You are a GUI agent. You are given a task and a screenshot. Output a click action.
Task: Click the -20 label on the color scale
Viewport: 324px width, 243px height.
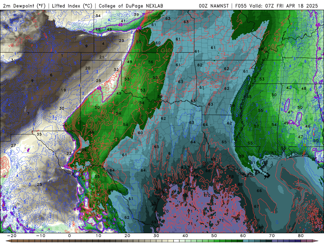point(12,236)
